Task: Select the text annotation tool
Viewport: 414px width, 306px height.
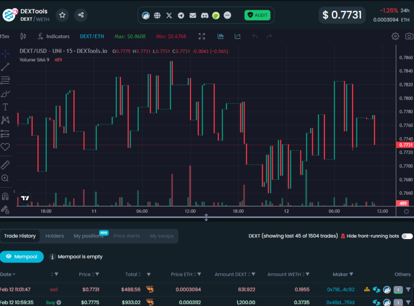Action: tap(5, 107)
